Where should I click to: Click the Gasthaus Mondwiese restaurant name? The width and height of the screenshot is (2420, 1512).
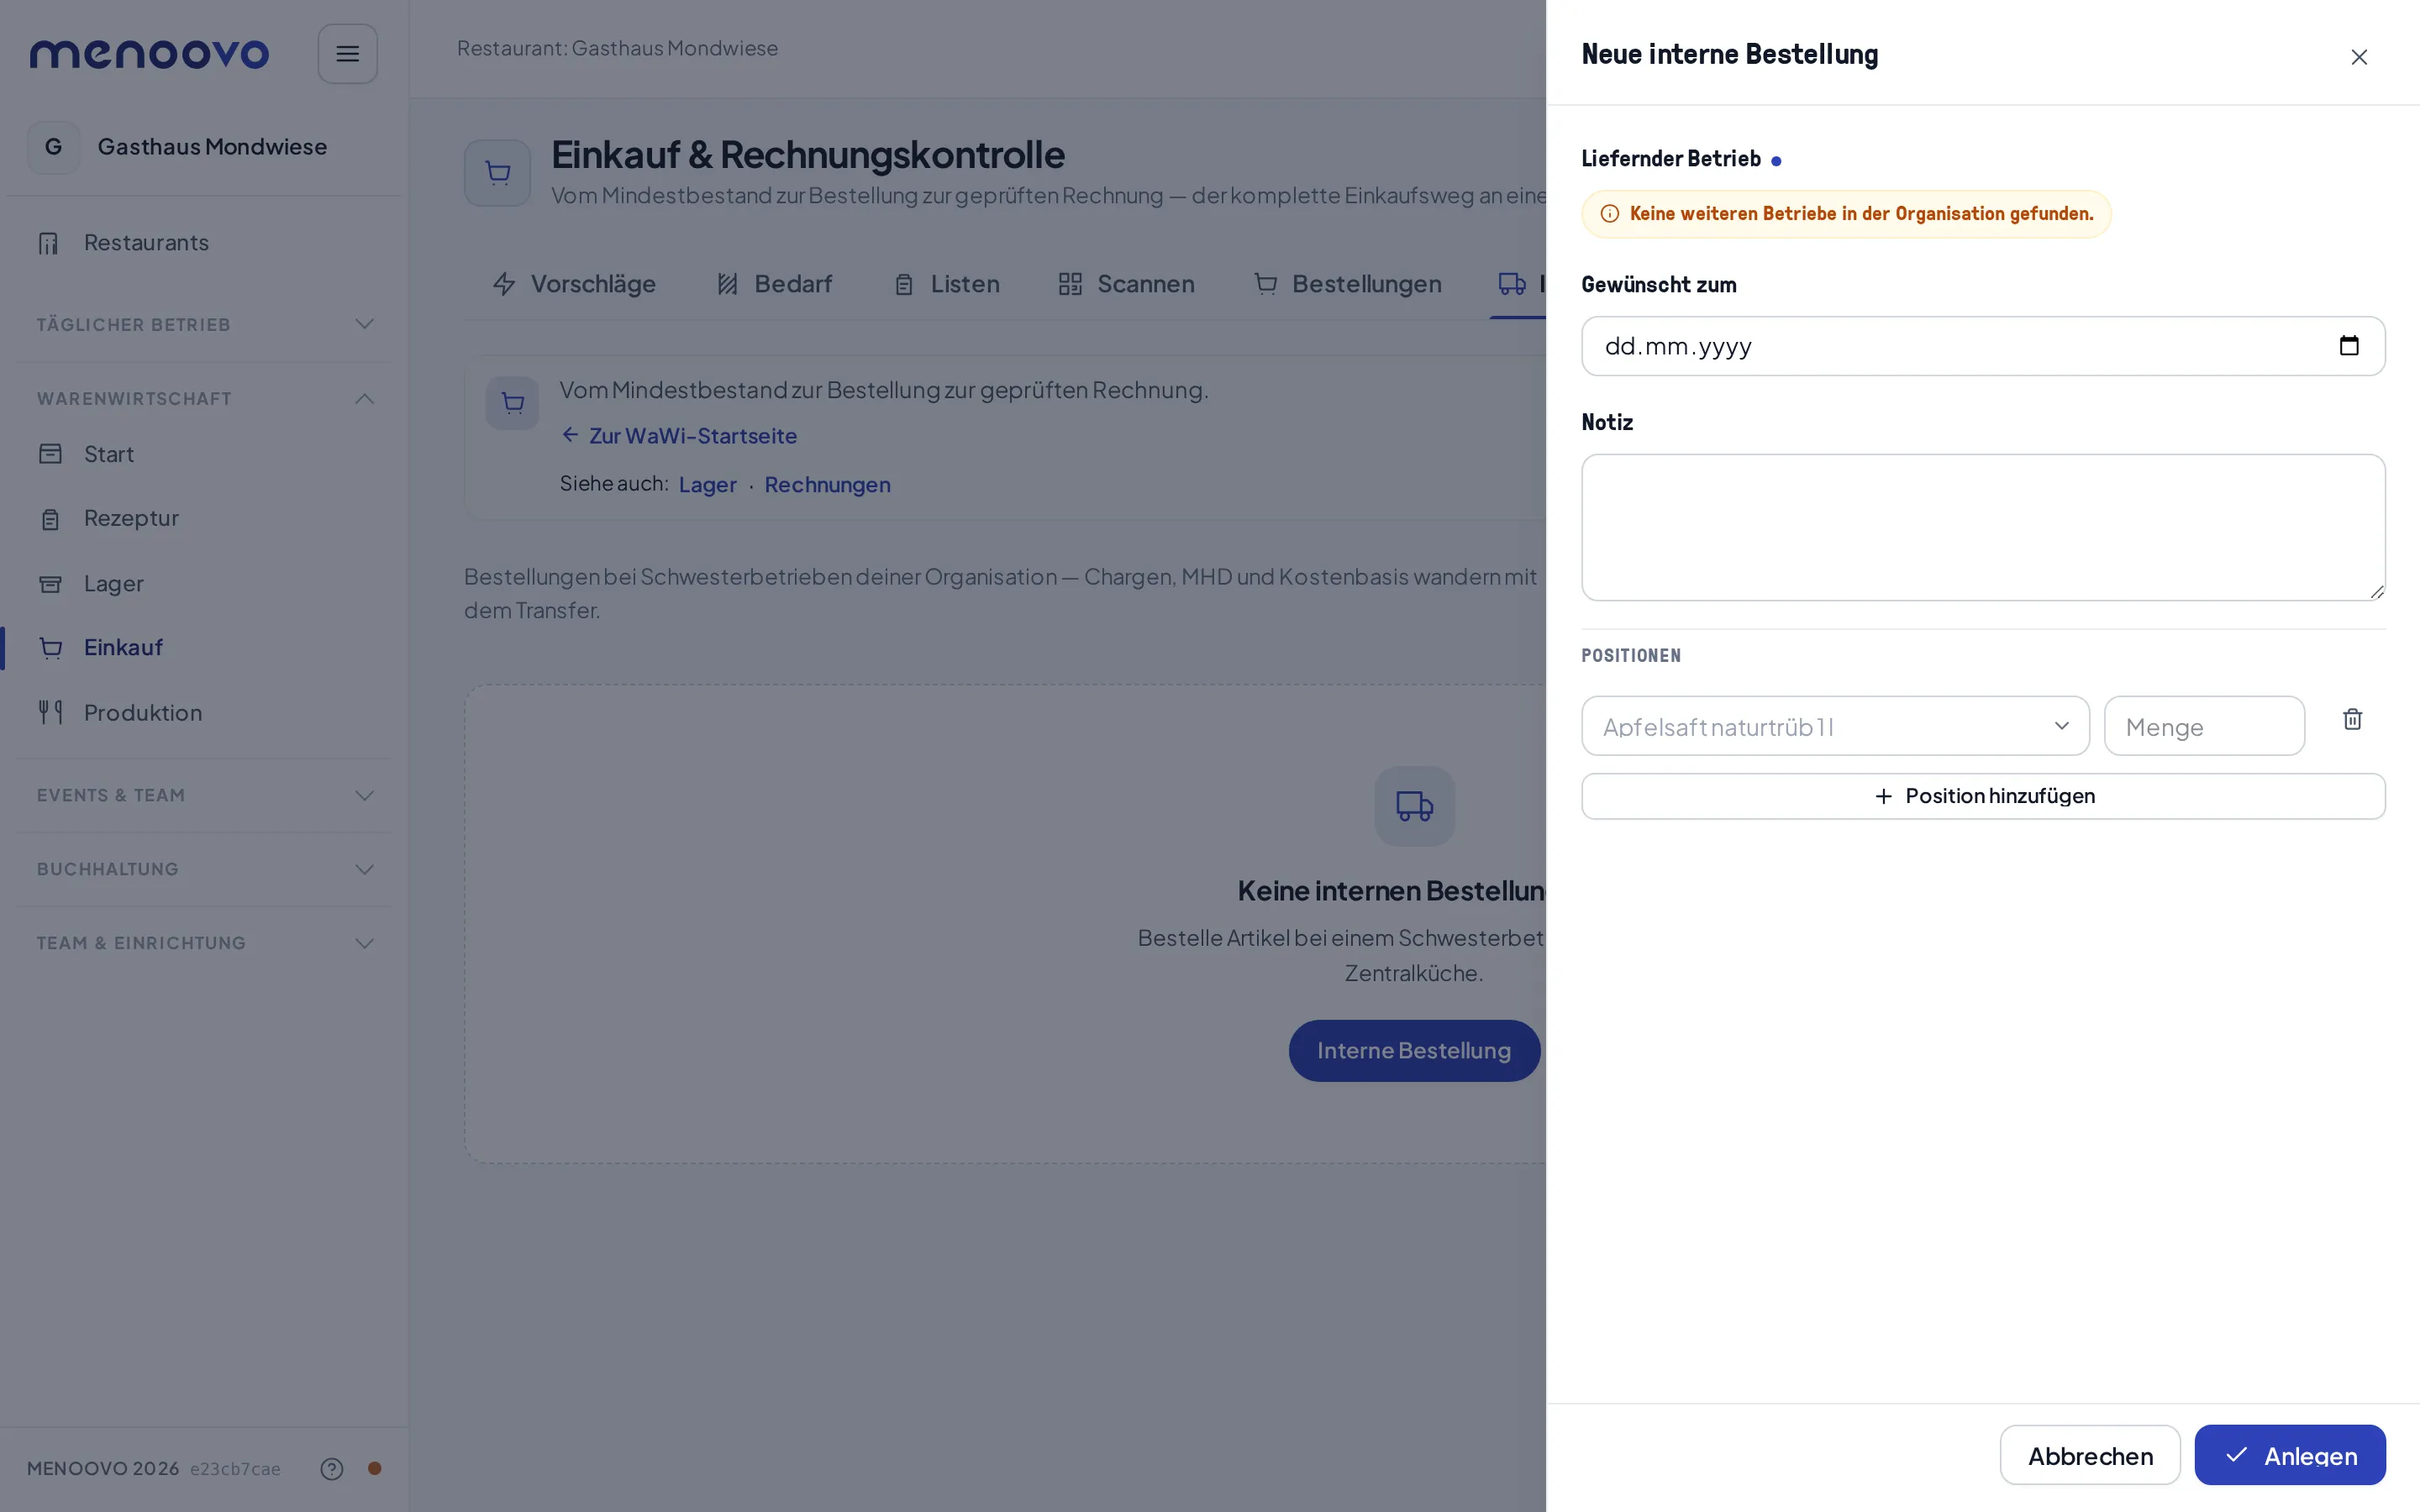click(x=212, y=147)
